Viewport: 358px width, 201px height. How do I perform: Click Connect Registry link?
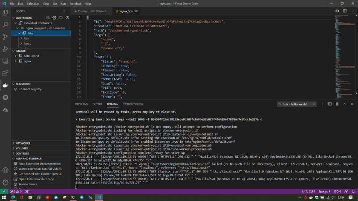coord(31,89)
